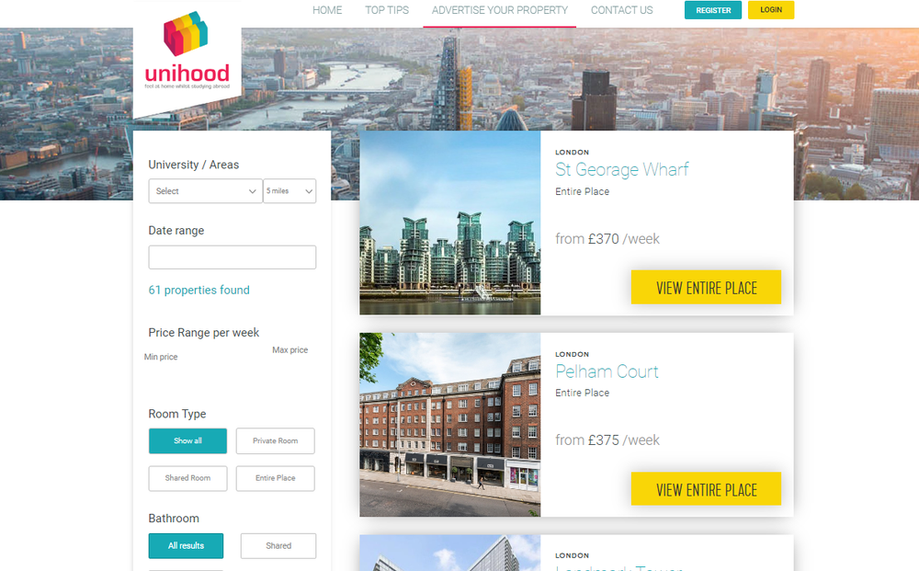Open ADVERTISE YOUR PROPERTY tab
Viewport: 919px width, 571px height.
coord(500,10)
